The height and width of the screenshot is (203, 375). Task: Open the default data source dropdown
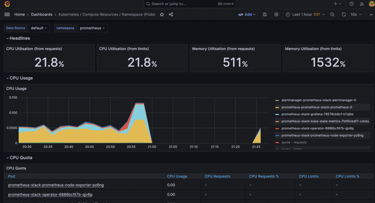point(39,28)
